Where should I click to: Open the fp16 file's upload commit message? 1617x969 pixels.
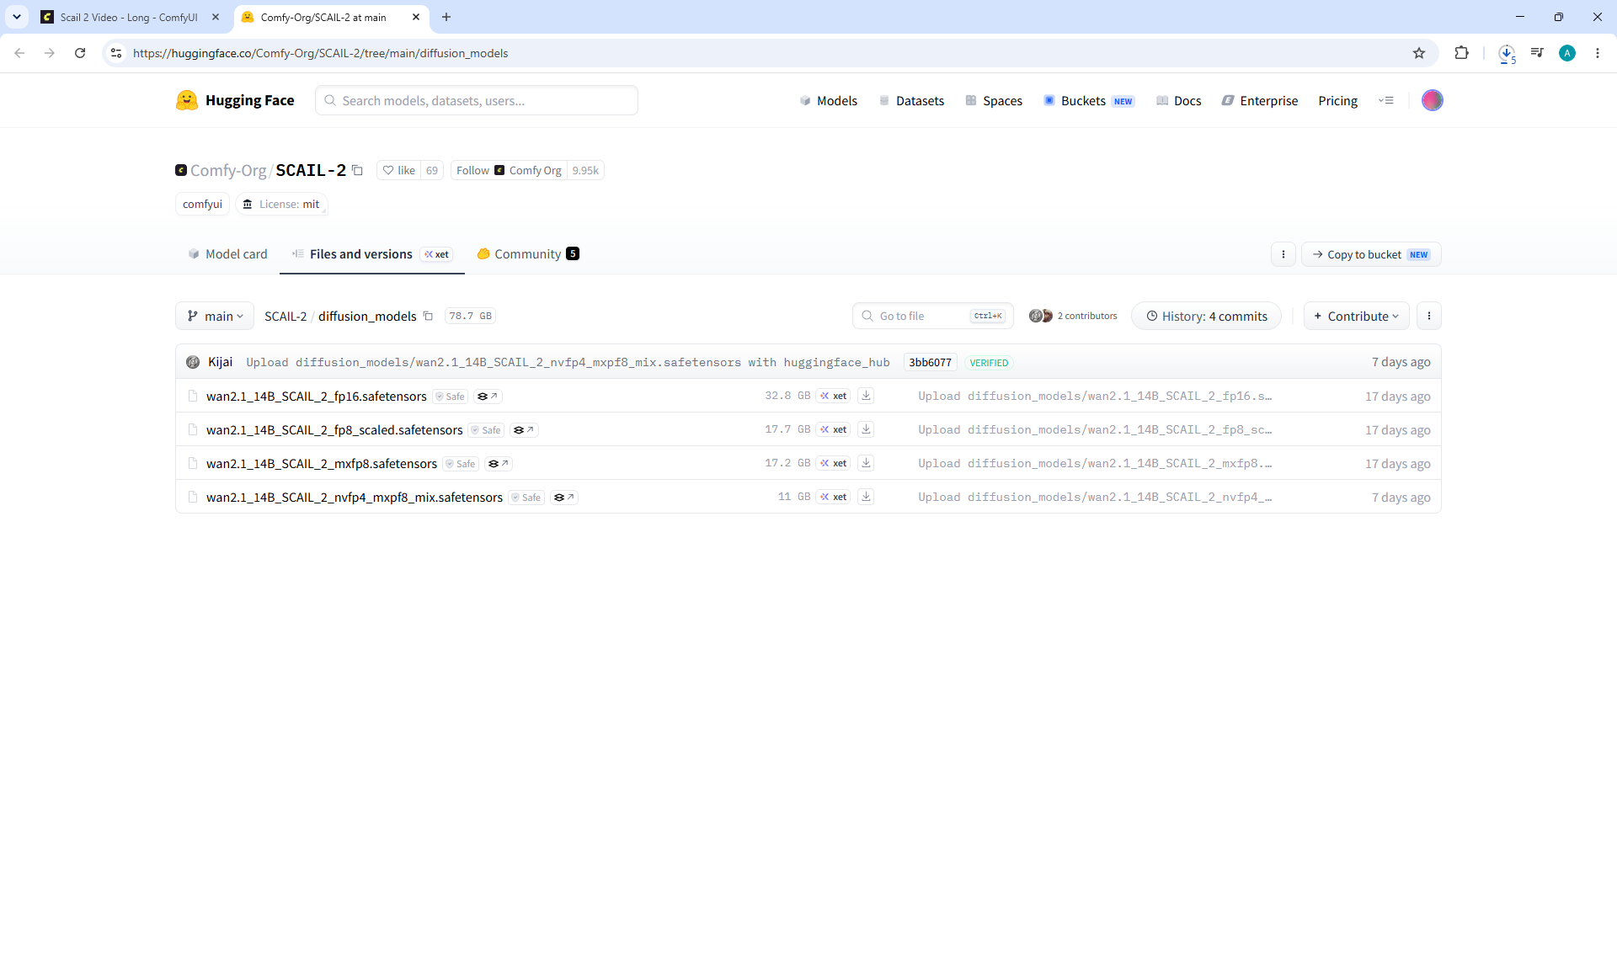(x=1095, y=396)
